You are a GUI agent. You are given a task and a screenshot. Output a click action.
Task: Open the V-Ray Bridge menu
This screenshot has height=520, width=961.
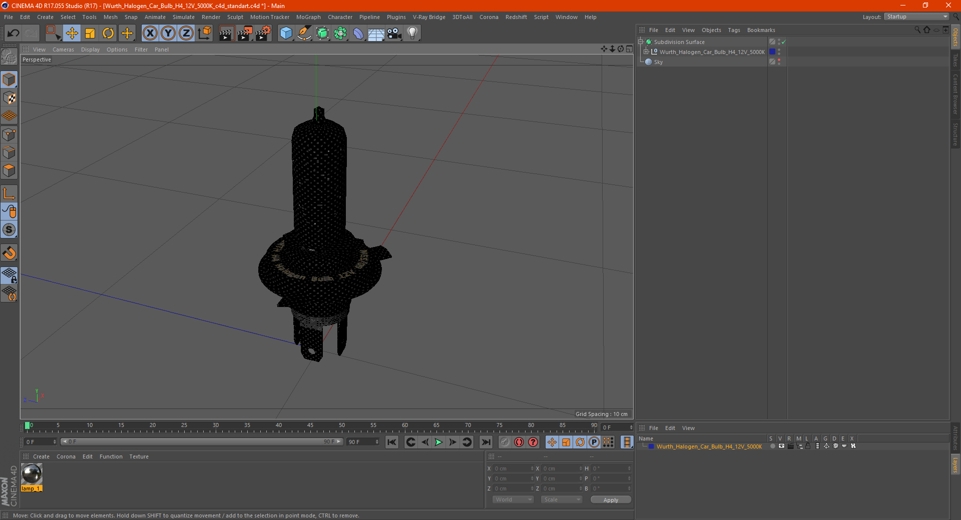(x=429, y=17)
